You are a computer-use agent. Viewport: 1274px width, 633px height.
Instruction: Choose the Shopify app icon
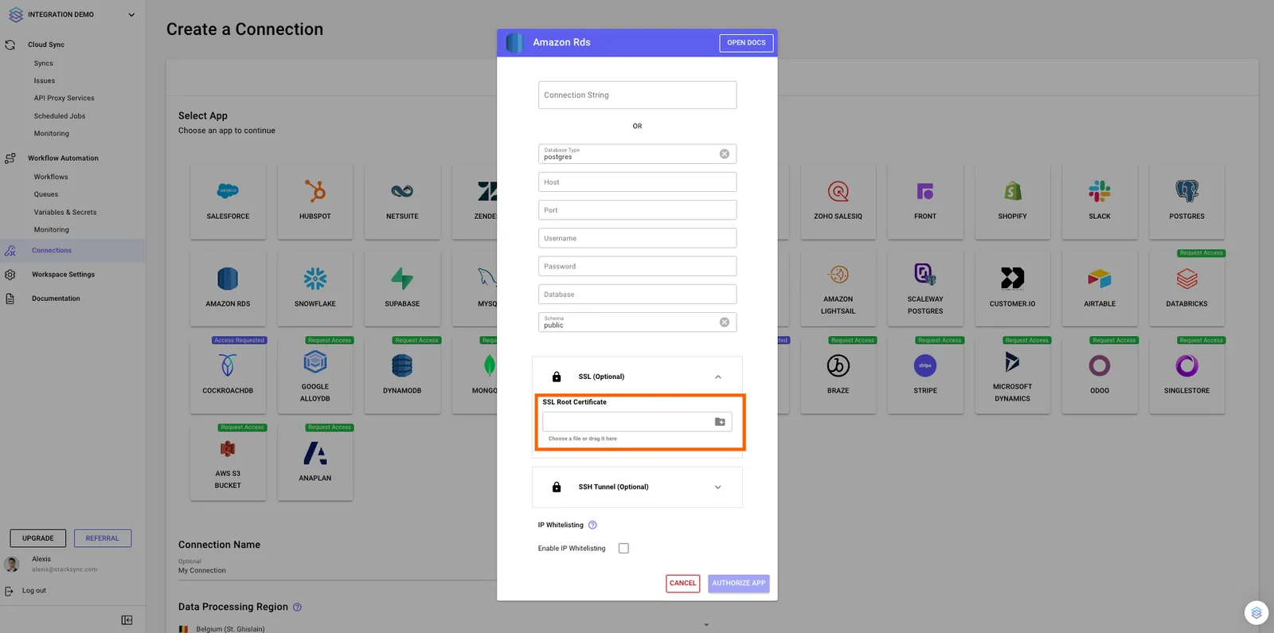point(1013,191)
